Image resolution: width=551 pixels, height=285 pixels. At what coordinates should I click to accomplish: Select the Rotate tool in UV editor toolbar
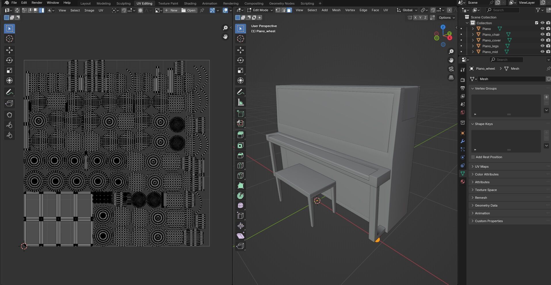[x=9, y=60]
